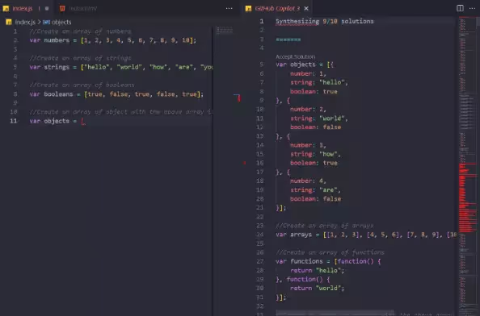Close the GitHub Copilot tab
The height and width of the screenshot is (316, 480).
click(306, 9)
